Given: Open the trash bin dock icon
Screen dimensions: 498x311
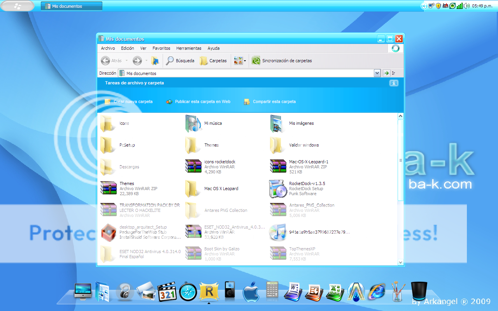Looking at the screenshot, I should tap(419, 291).
